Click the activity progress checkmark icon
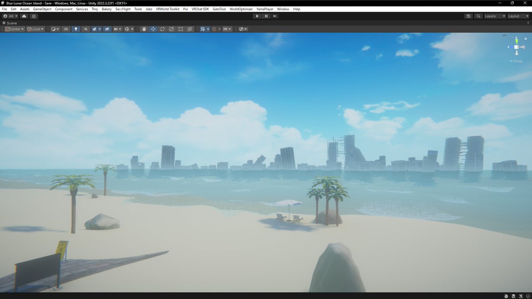 528,296
